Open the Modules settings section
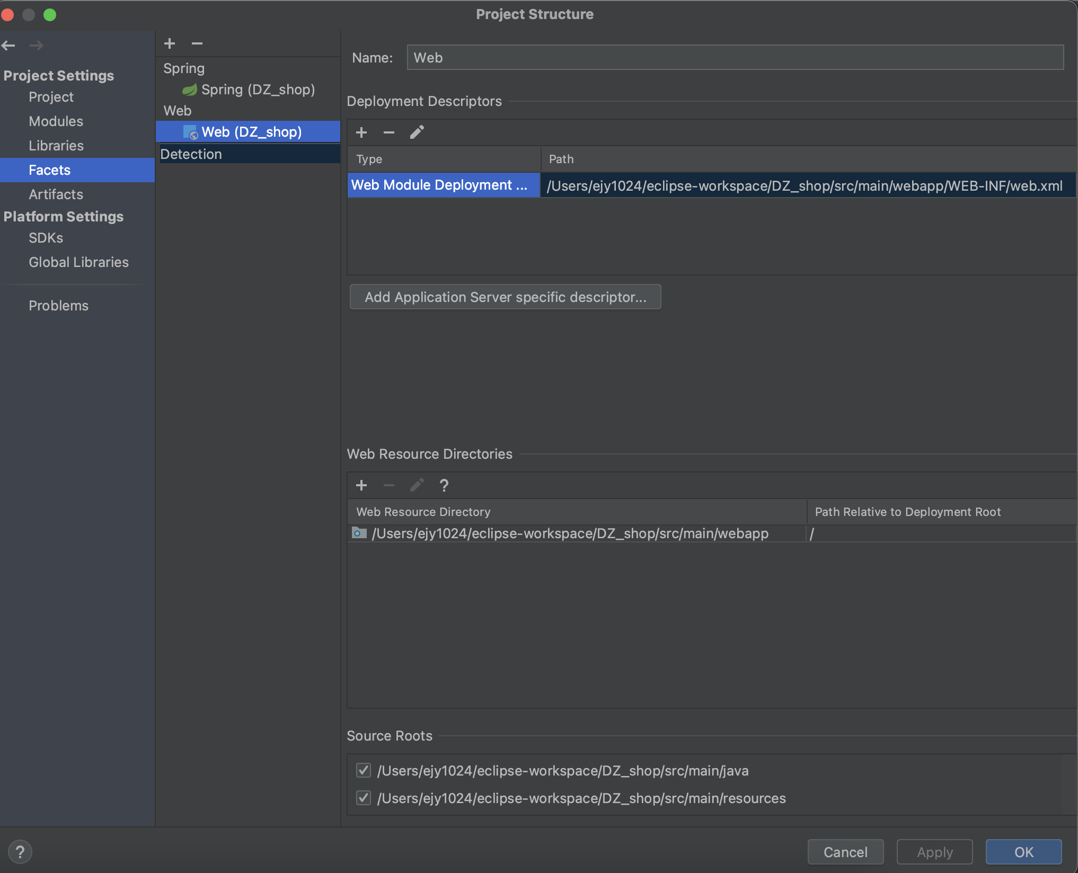 point(56,121)
